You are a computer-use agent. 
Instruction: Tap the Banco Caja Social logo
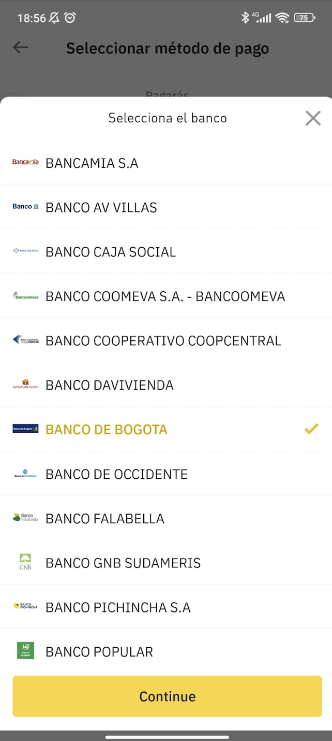point(25,251)
